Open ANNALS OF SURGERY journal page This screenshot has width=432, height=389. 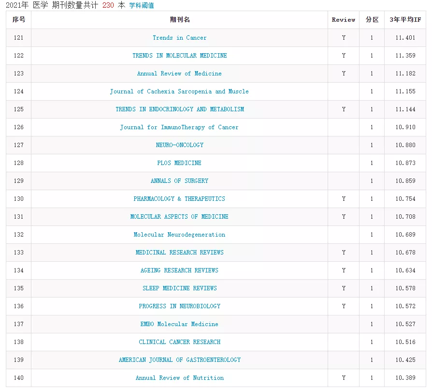click(x=179, y=181)
